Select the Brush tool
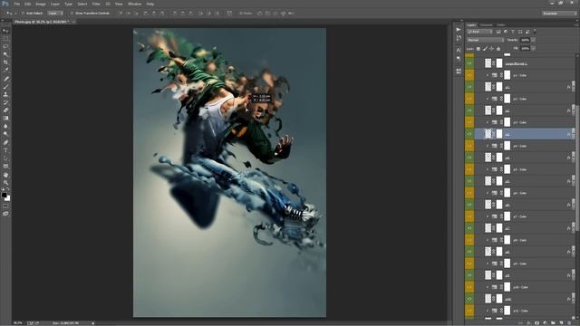This screenshot has width=580, height=326. (5, 87)
